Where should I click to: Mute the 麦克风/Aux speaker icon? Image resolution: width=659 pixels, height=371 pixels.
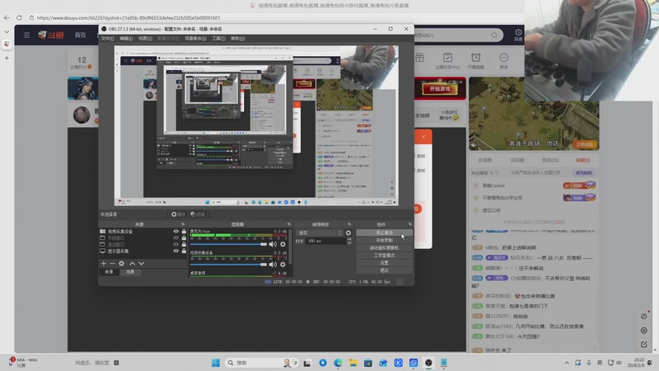click(273, 244)
